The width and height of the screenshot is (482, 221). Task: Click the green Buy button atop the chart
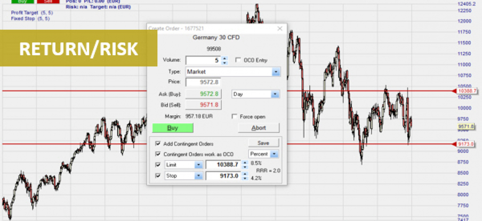(x=23, y=2)
